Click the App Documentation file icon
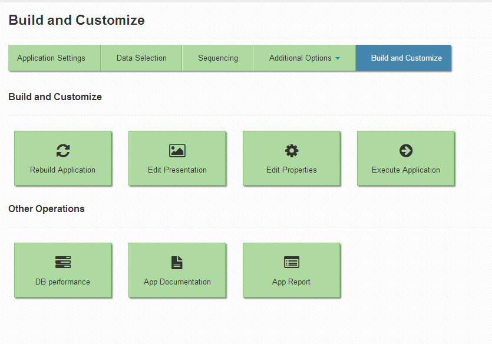The image size is (492, 344). coord(177,263)
